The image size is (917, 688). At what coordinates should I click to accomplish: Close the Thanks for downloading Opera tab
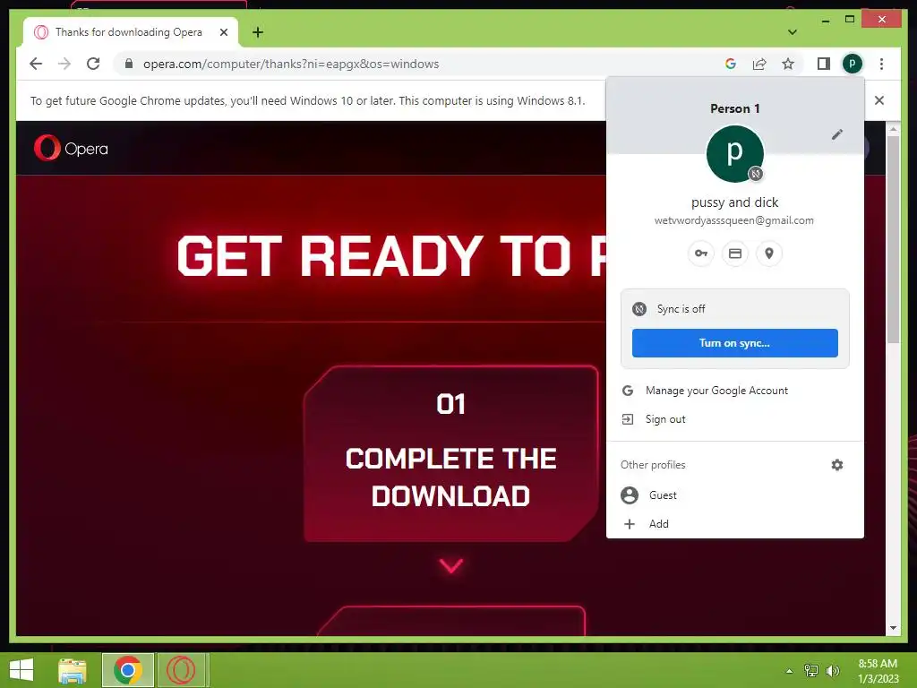click(x=223, y=32)
